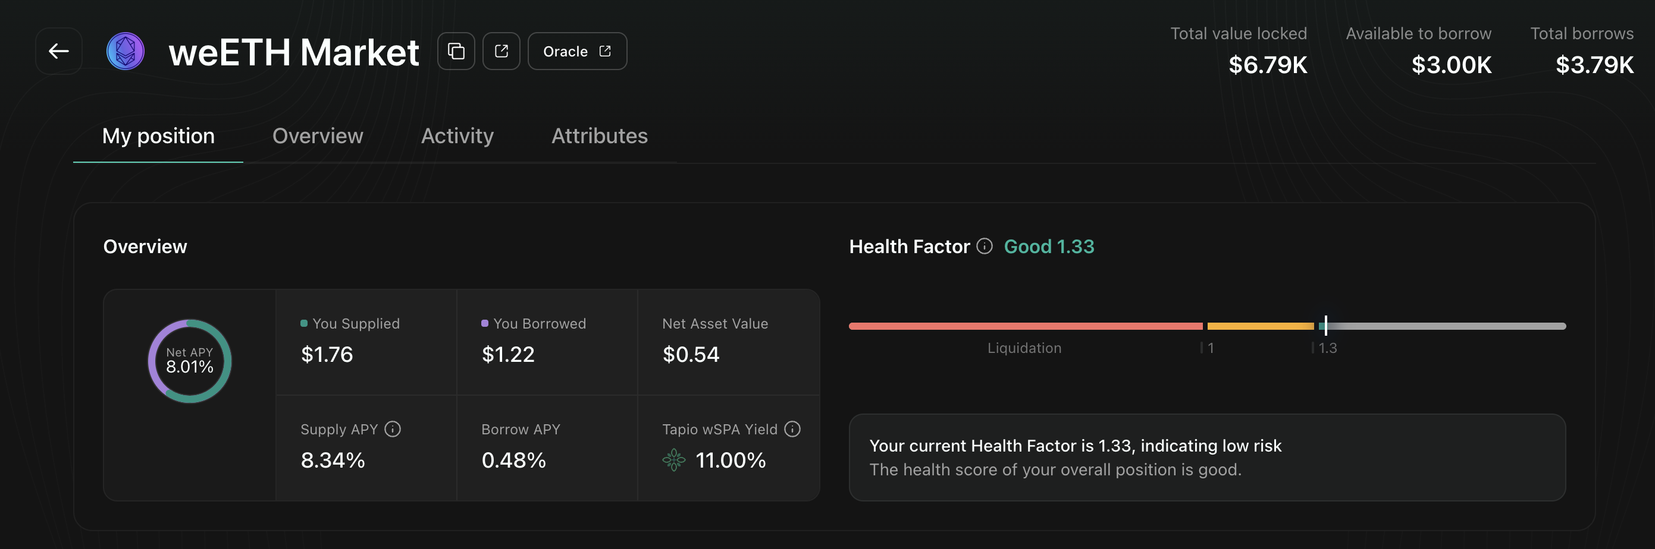Select the Attributes tab
The width and height of the screenshot is (1655, 549).
600,136
